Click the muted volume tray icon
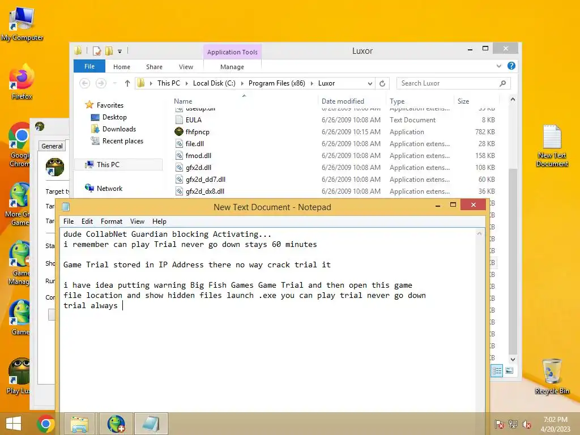This screenshot has height=435, width=580. [x=526, y=424]
